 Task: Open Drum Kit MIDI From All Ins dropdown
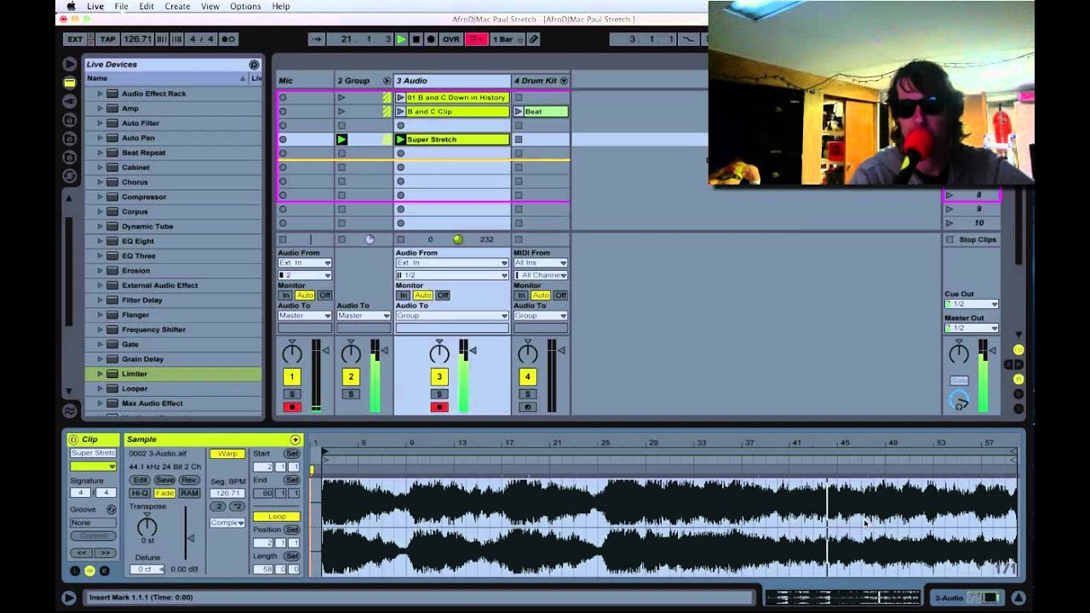pos(540,263)
